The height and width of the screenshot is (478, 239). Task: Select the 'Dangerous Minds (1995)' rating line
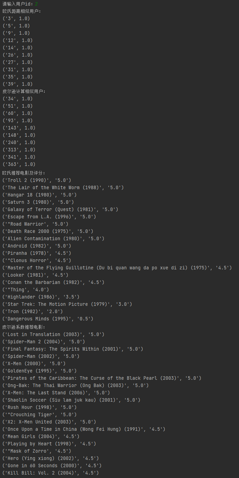(x=48, y=319)
